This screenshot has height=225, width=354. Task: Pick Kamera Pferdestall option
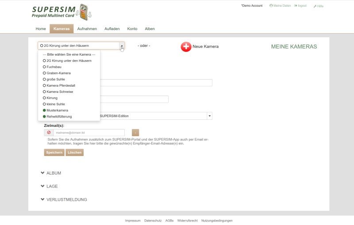pyautogui.click(x=62, y=85)
